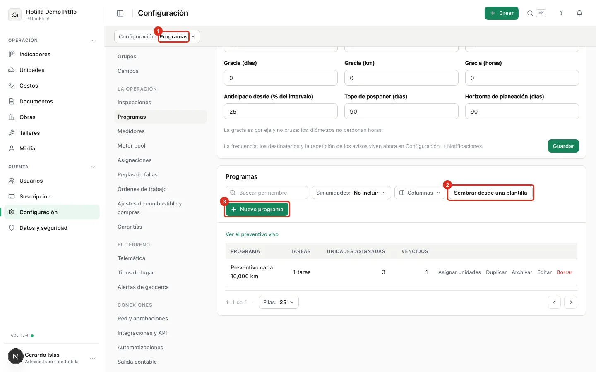Click Anticipado desde (% del intervalo) field

pyautogui.click(x=281, y=111)
